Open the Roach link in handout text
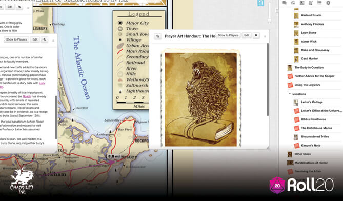The width and height of the screenshot is (343, 201). point(27,96)
